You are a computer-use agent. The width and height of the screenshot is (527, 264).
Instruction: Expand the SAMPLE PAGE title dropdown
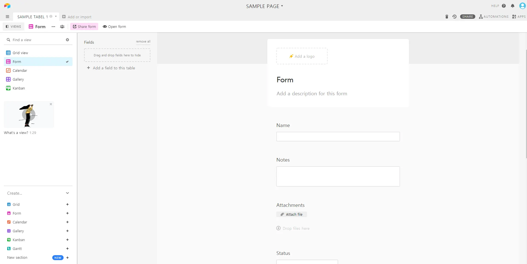click(x=282, y=6)
